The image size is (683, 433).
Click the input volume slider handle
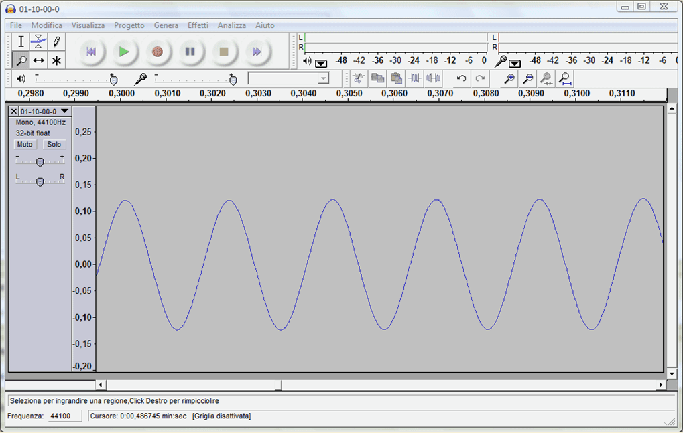(x=233, y=80)
